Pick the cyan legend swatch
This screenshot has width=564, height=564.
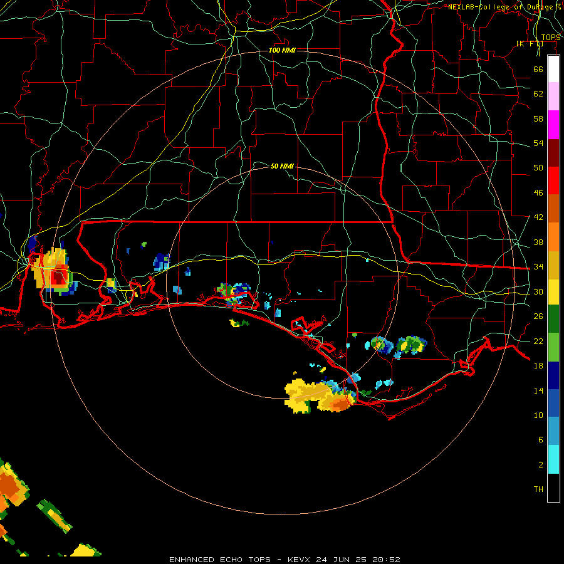point(553,459)
